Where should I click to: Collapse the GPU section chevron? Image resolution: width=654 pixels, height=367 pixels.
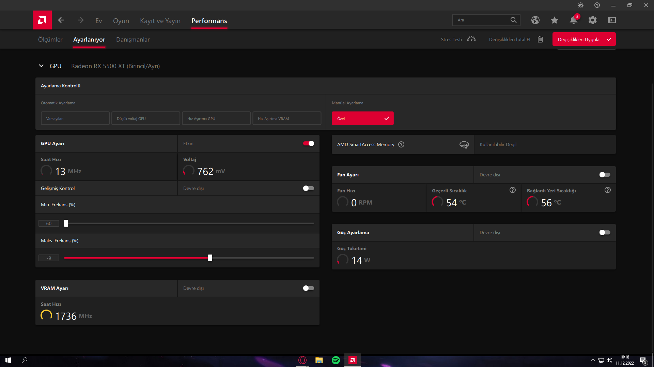click(41, 66)
